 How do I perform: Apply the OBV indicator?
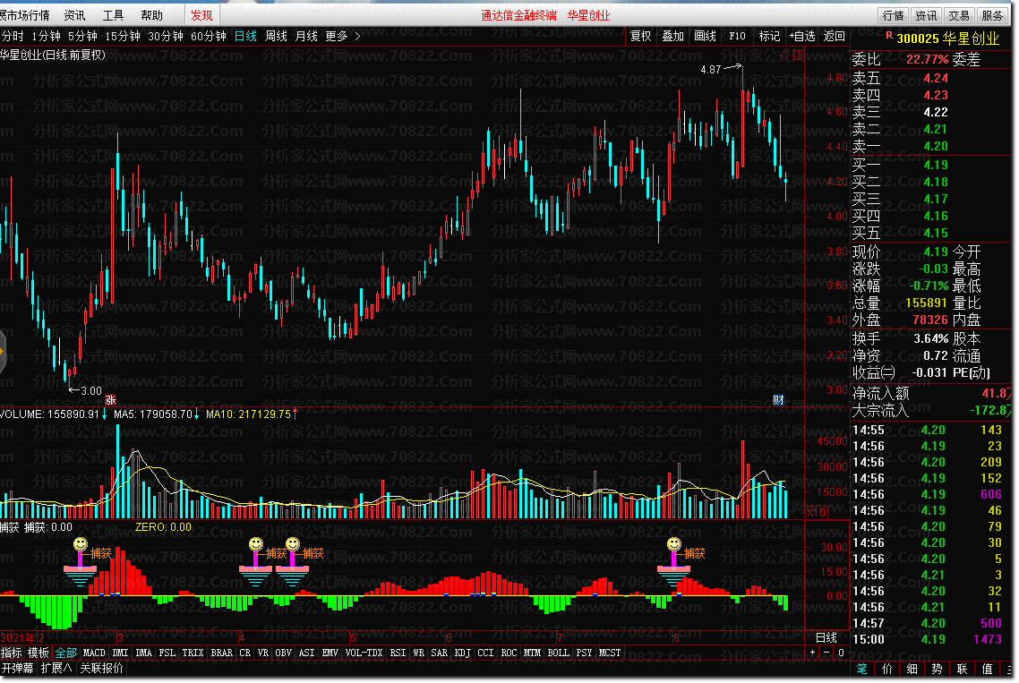283,653
